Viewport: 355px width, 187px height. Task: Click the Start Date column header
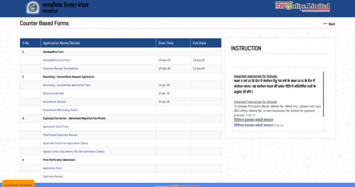173,43
